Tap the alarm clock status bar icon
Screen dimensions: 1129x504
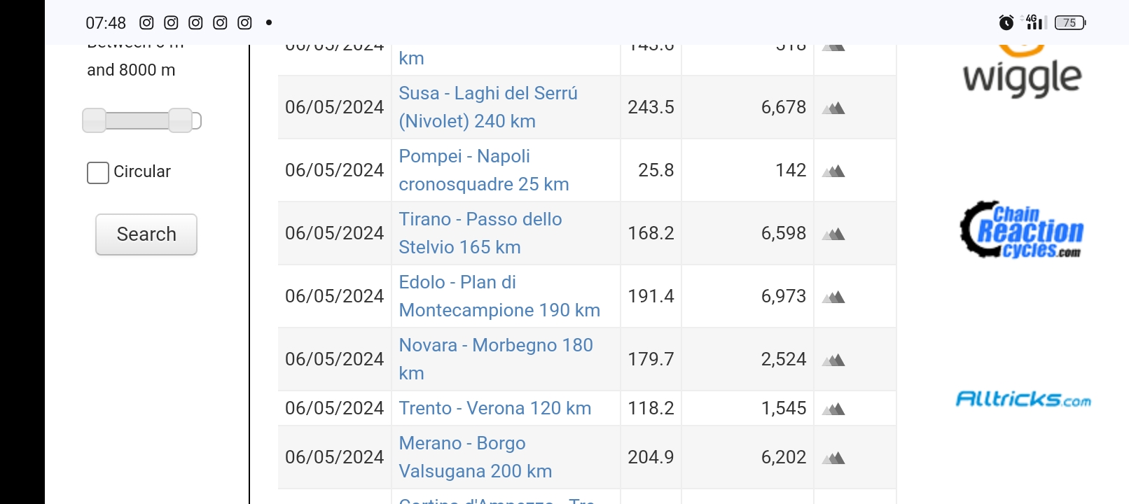[x=1006, y=22]
